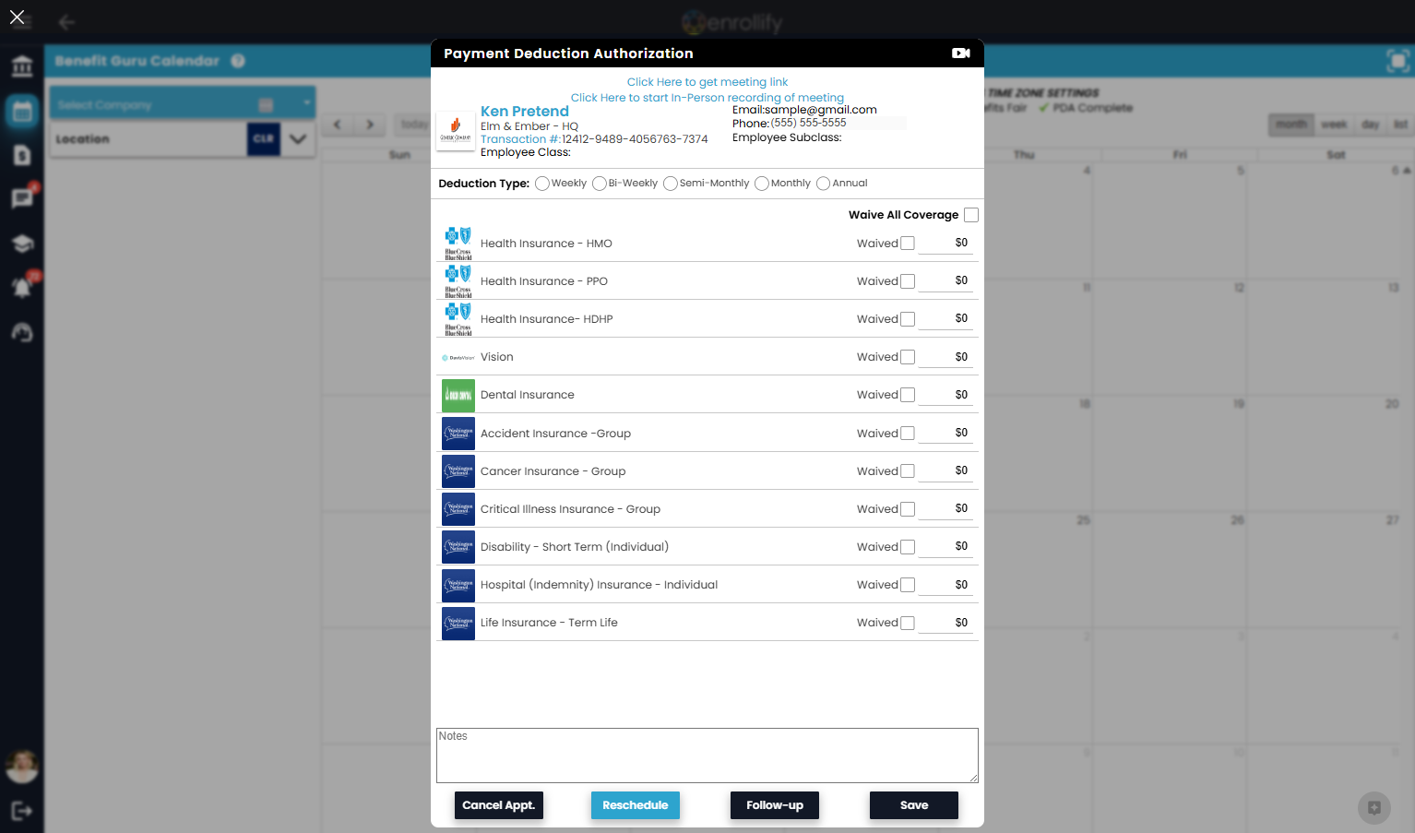Select the Bi-Weekly deduction type
Screen dimensions: 1415x833
click(600, 184)
